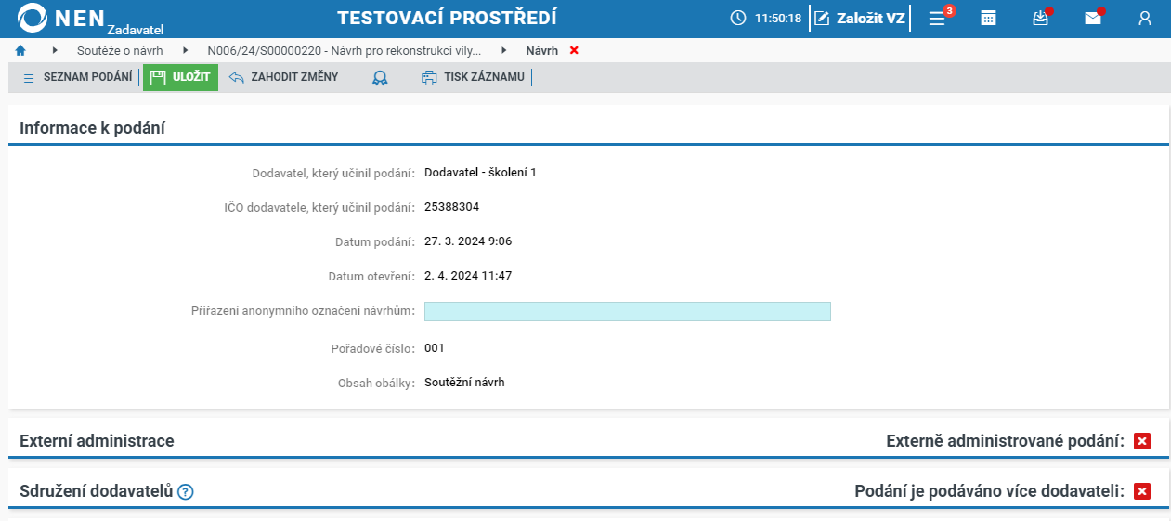Open messages envelope icon
1171x521 pixels.
[x=1093, y=18]
